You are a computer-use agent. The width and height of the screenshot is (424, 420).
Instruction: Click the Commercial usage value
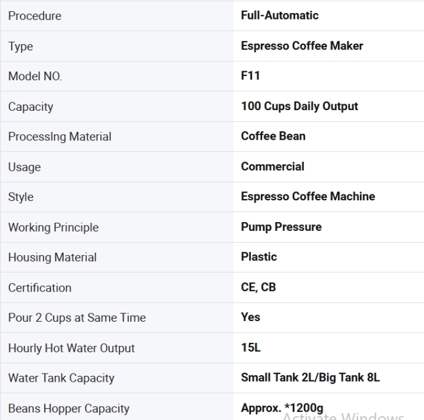(273, 167)
